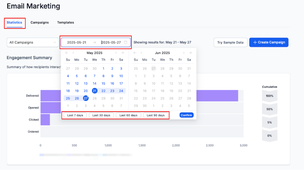
Task: Select the Last 7 days preset
Action: (x=75, y=115)
